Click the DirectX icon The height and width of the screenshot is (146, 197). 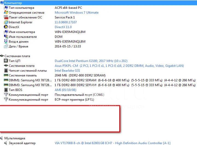[x=6, y=27]
